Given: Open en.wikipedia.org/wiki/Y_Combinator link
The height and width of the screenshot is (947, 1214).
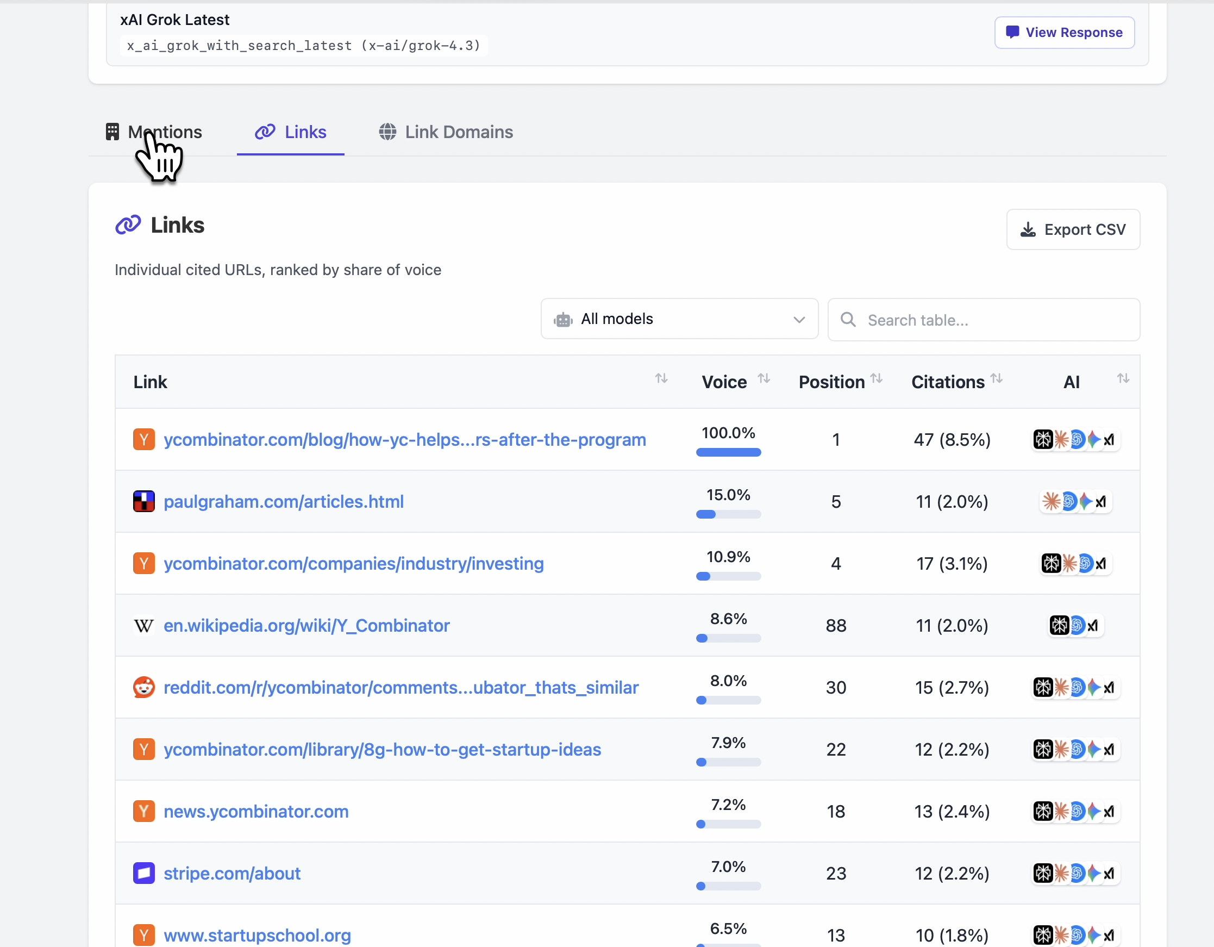Looking at the screenshot, I should point(306,626).
